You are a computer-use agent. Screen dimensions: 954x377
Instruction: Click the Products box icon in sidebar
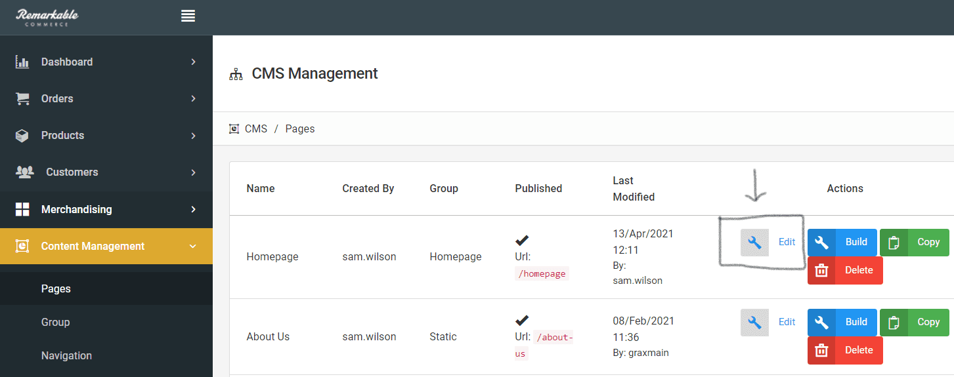tap(22, 136)
